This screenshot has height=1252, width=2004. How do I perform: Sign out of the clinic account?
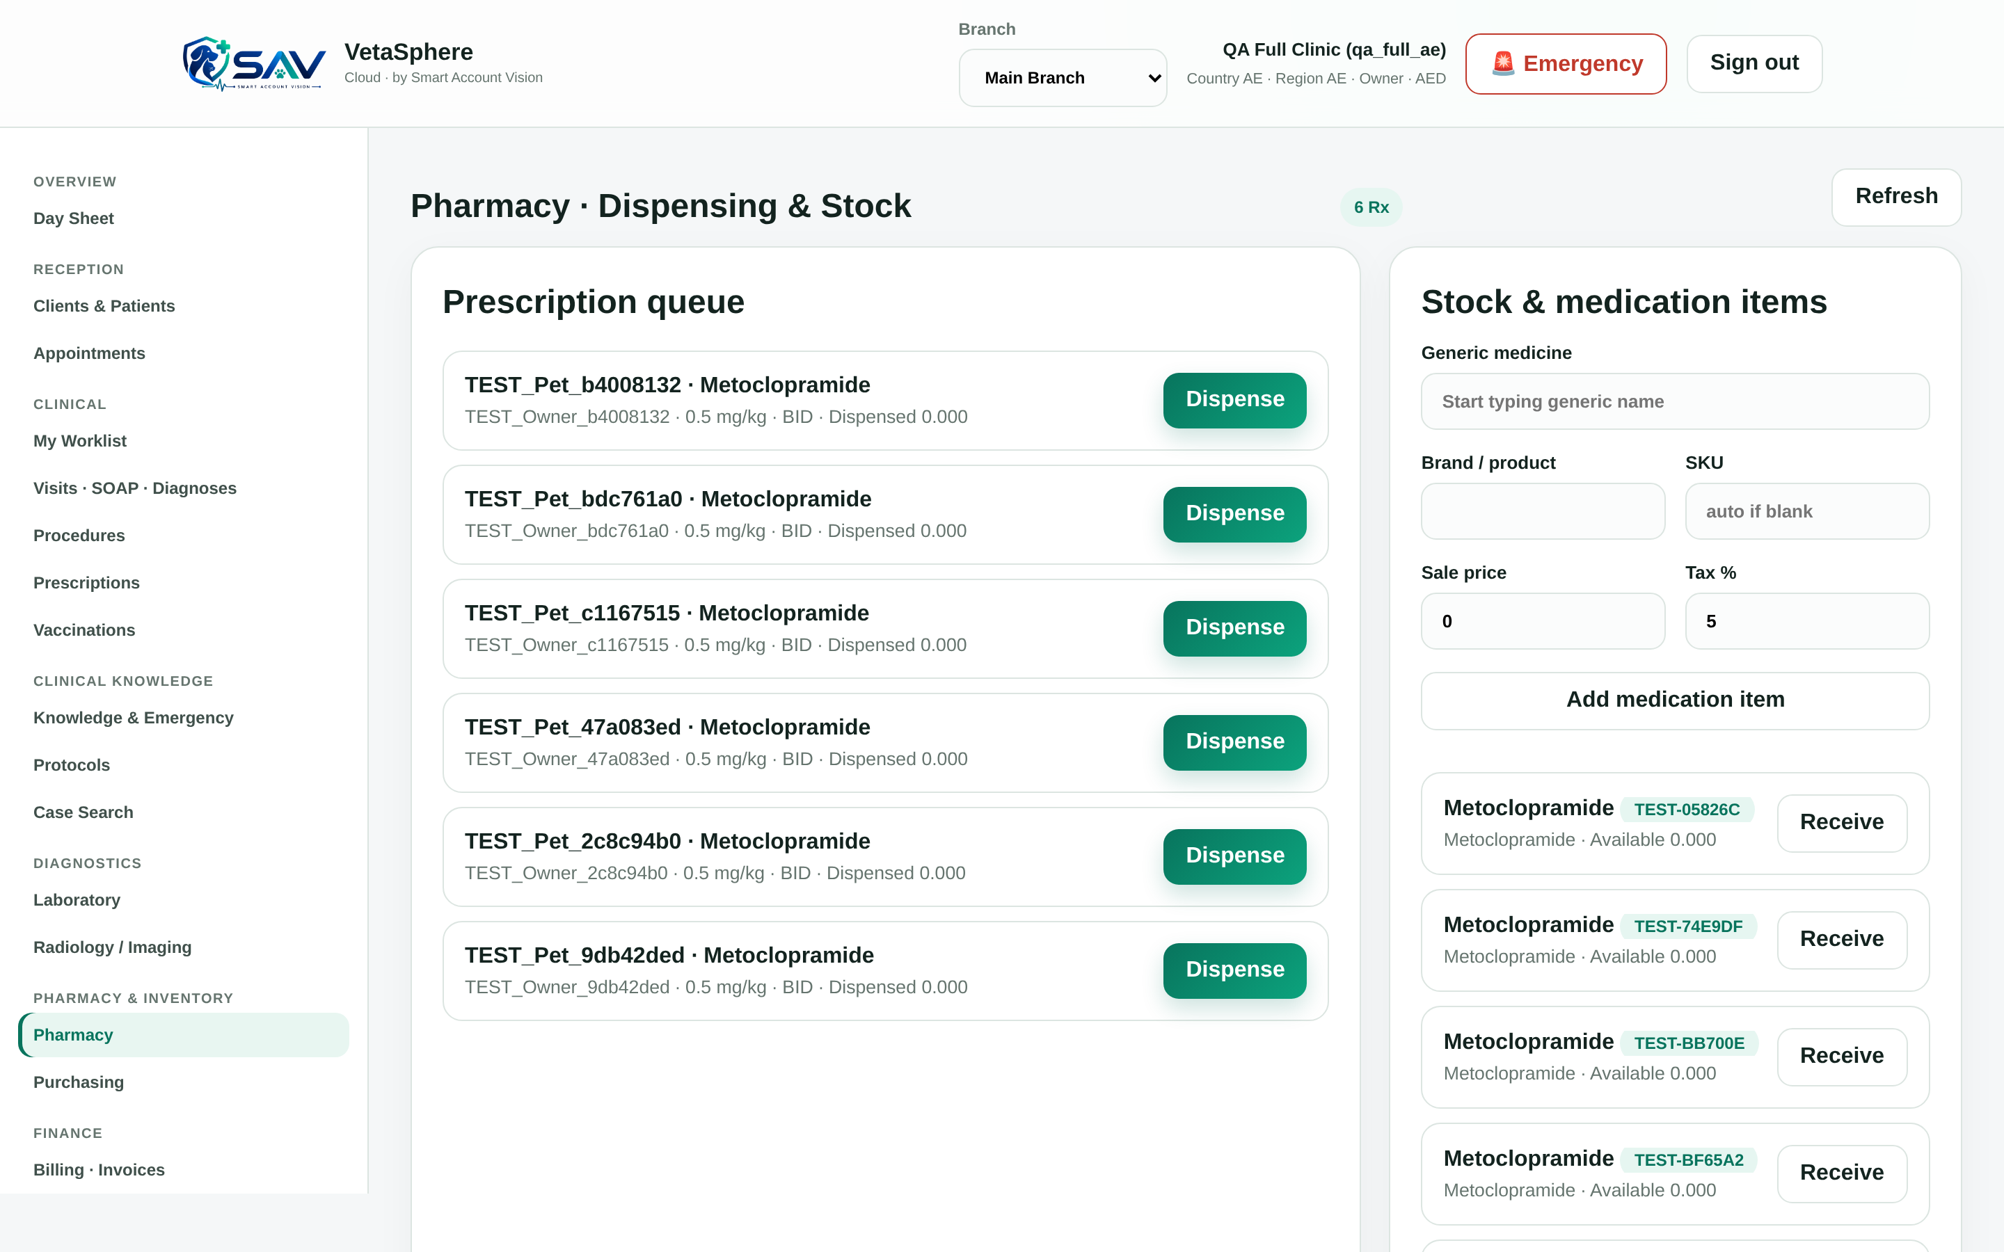1754,63
